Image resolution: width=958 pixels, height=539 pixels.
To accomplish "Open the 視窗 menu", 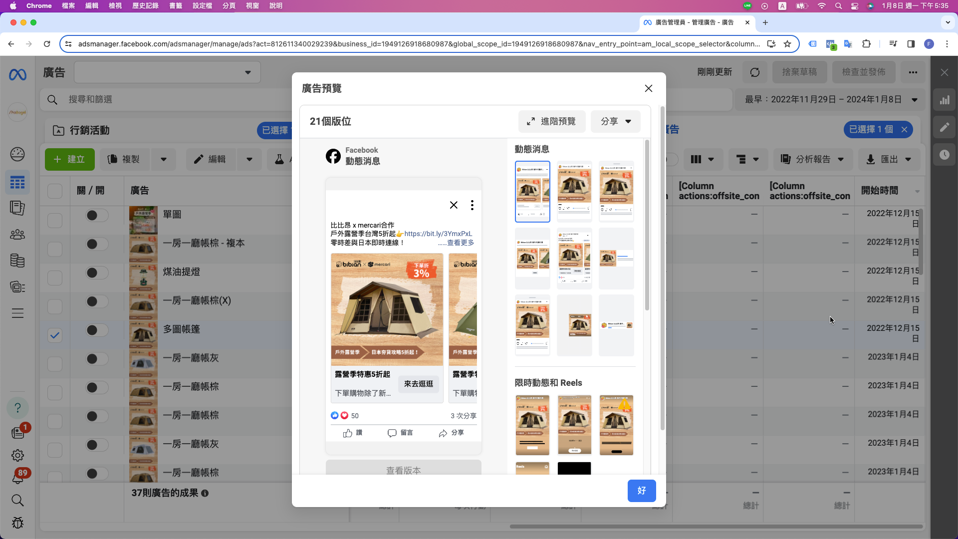I will pos(252,6).
